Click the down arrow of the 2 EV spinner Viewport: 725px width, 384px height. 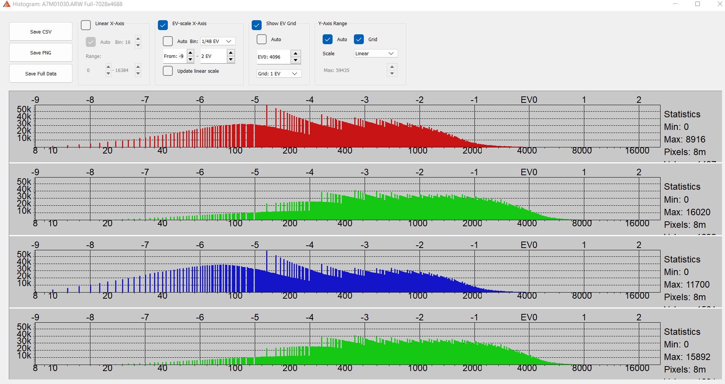231,59
